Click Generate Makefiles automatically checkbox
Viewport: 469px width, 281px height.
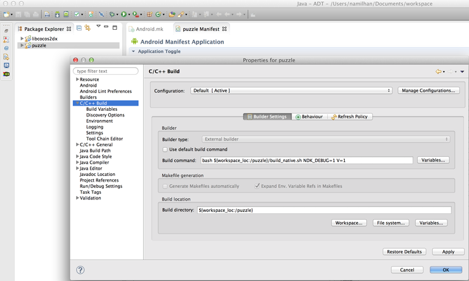pos(165,186)
